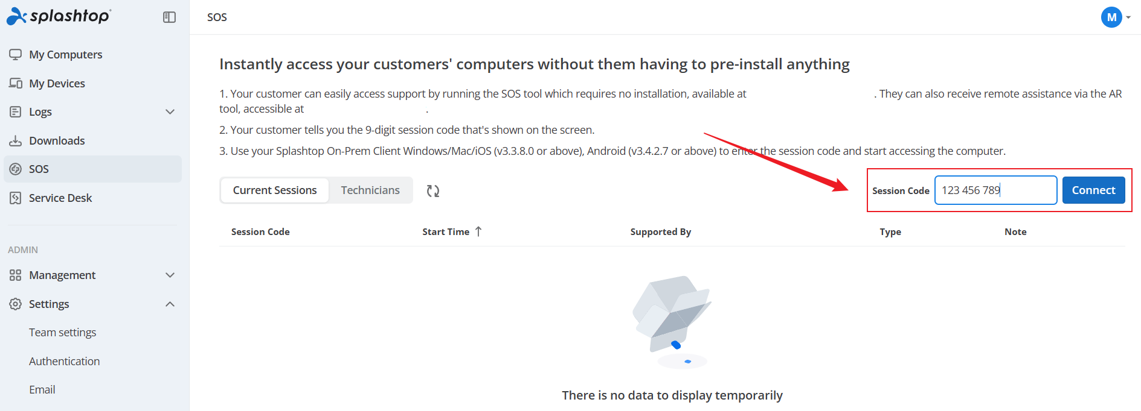Click the refresh sessions icon
Viewport: 1141px width, 411px height.
tap(432, 190)
